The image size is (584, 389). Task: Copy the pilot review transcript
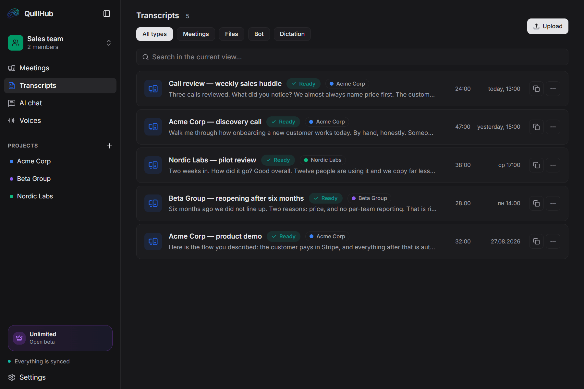(x=537, y=165)
